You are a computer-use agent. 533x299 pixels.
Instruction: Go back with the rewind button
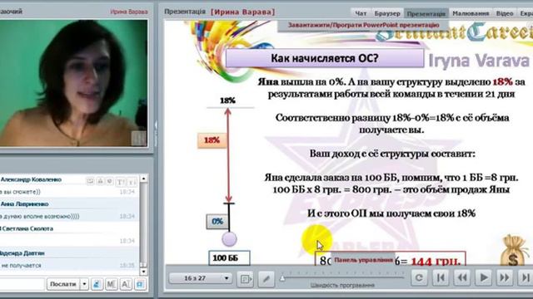462,278
